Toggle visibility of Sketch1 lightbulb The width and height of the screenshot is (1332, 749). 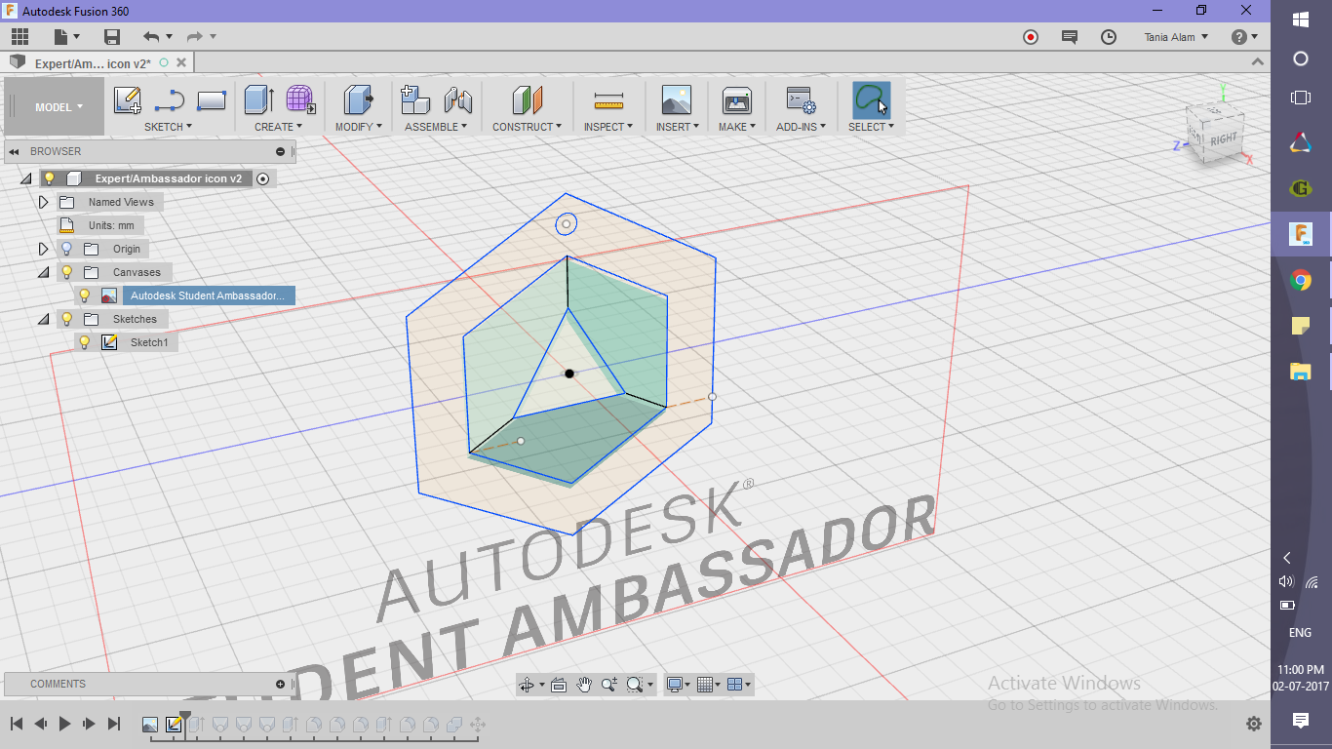[85, 342]
